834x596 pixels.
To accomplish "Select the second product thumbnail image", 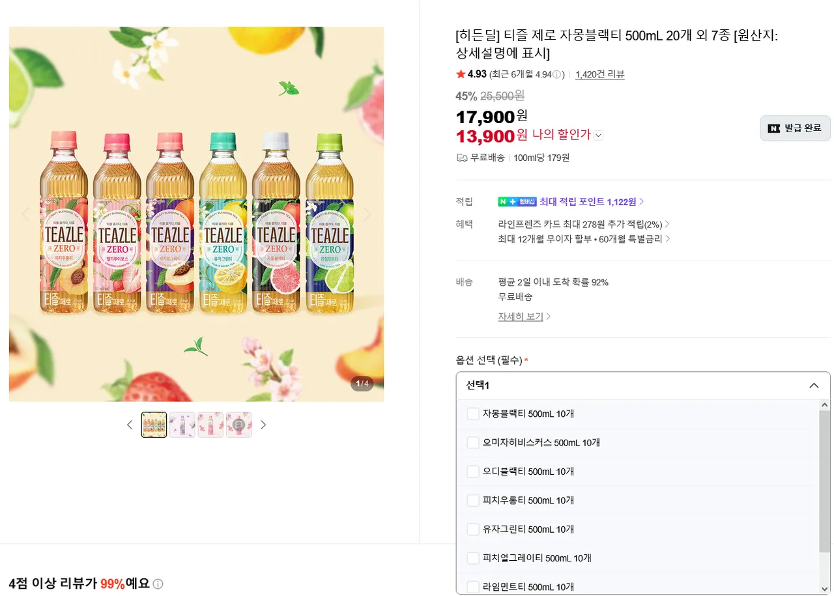I will tap(182, 425).
